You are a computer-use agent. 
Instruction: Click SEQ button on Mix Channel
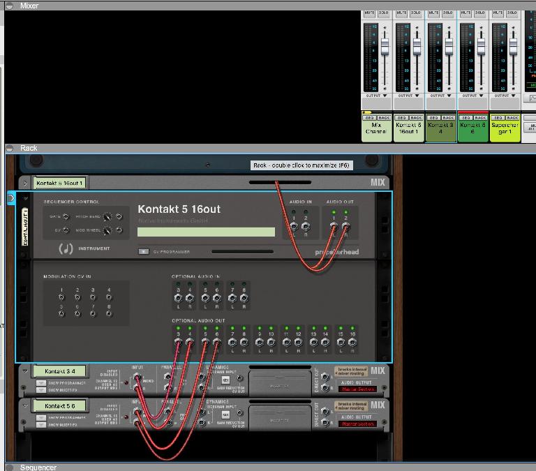coord(369,118)
